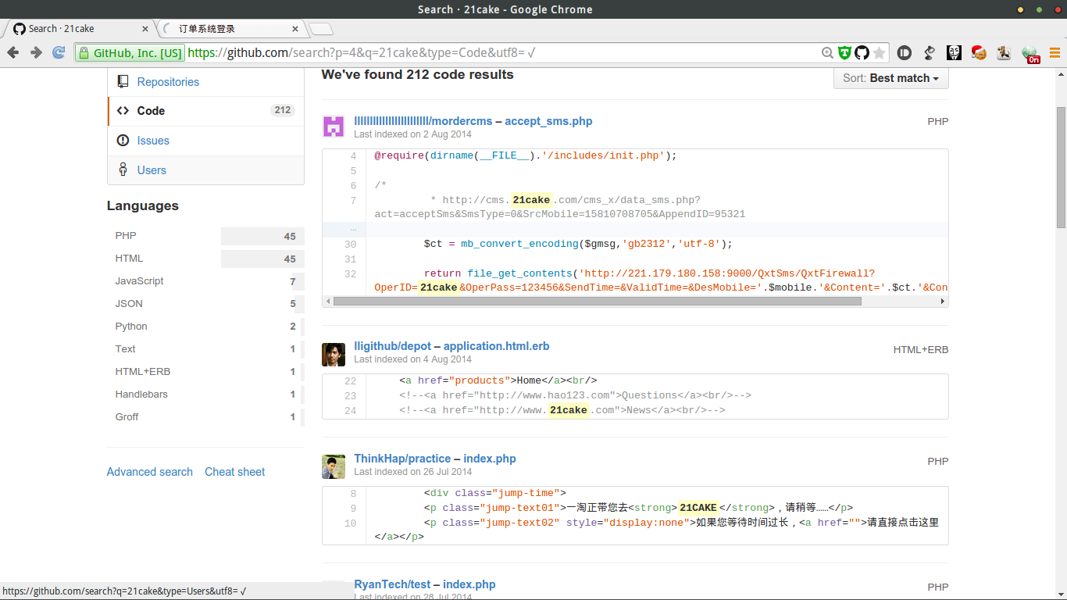1067x600 pixels.
Task: Filter results by HTML+ERB language
Action: tap(205, 372)
